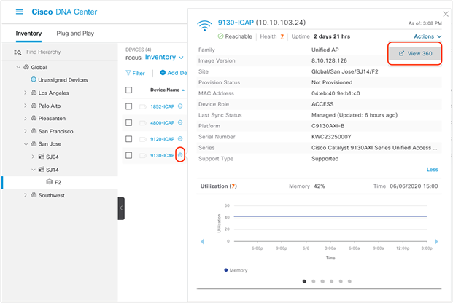Click the San Francisco area icon

tap(34, 130)
